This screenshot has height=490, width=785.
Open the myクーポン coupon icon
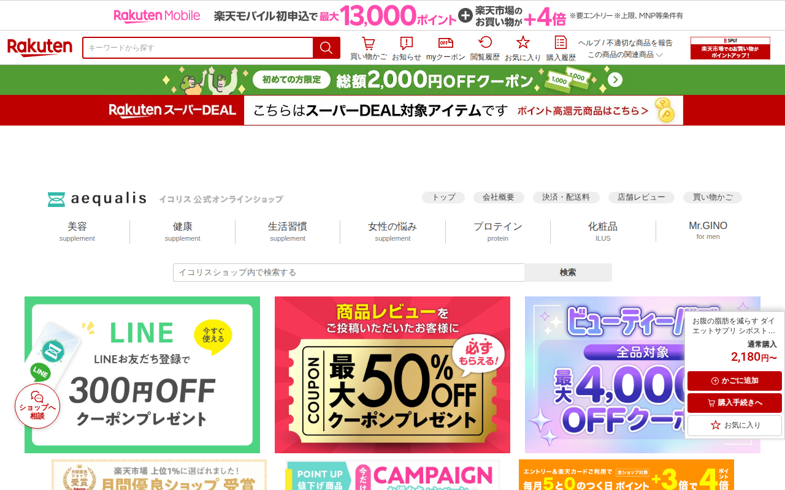(x=446, y=48)
